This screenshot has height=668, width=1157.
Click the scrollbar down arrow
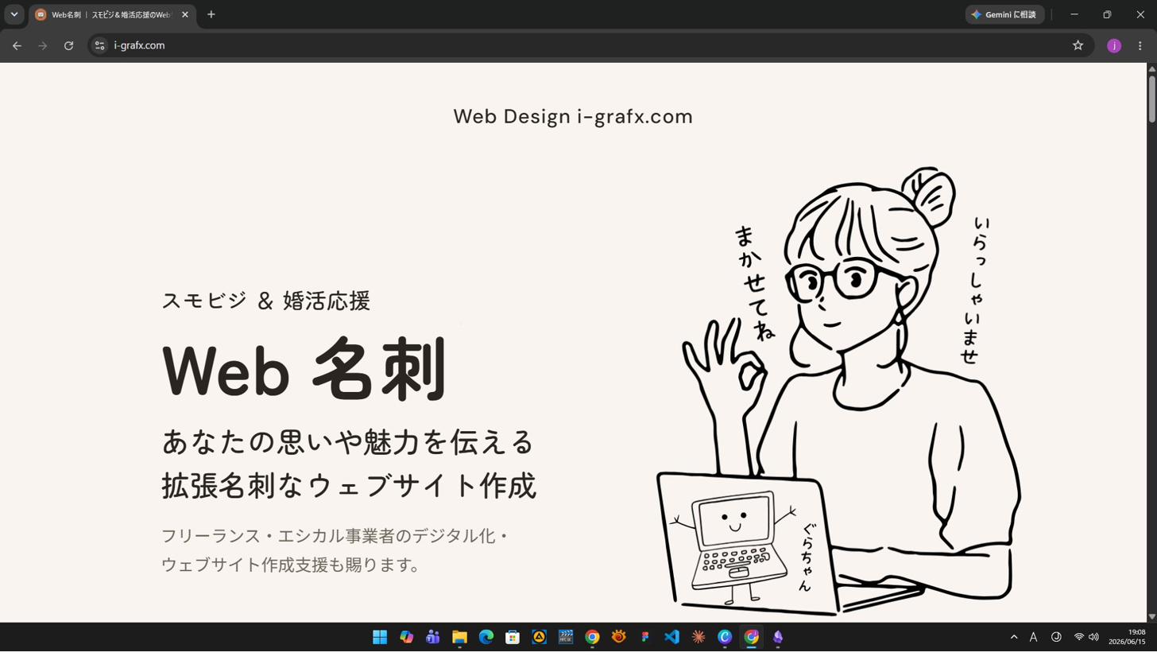pos(1151,617)
